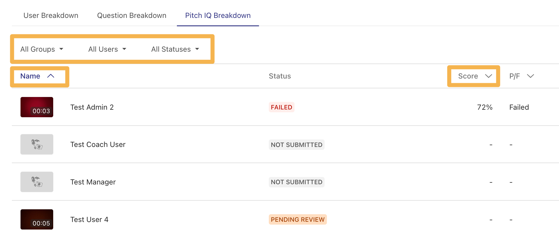Viewport: 559px width, 235px height.
Task: Switch to User Breakdown tab
Action: (51, 16)
